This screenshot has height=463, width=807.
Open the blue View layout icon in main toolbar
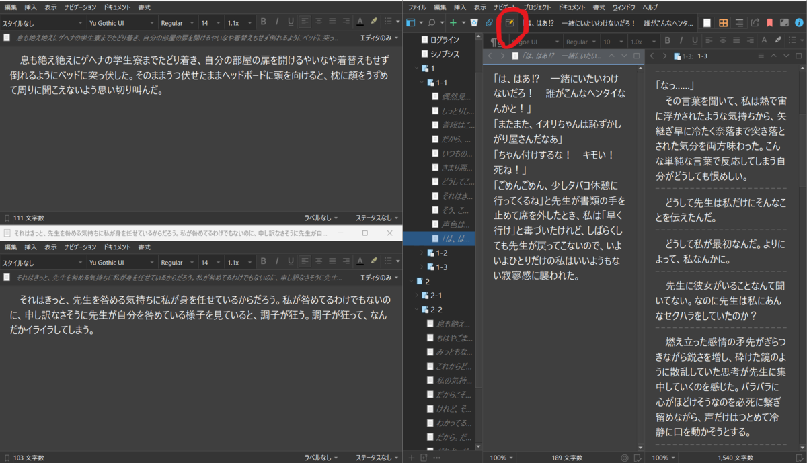[x=411, y=23]
